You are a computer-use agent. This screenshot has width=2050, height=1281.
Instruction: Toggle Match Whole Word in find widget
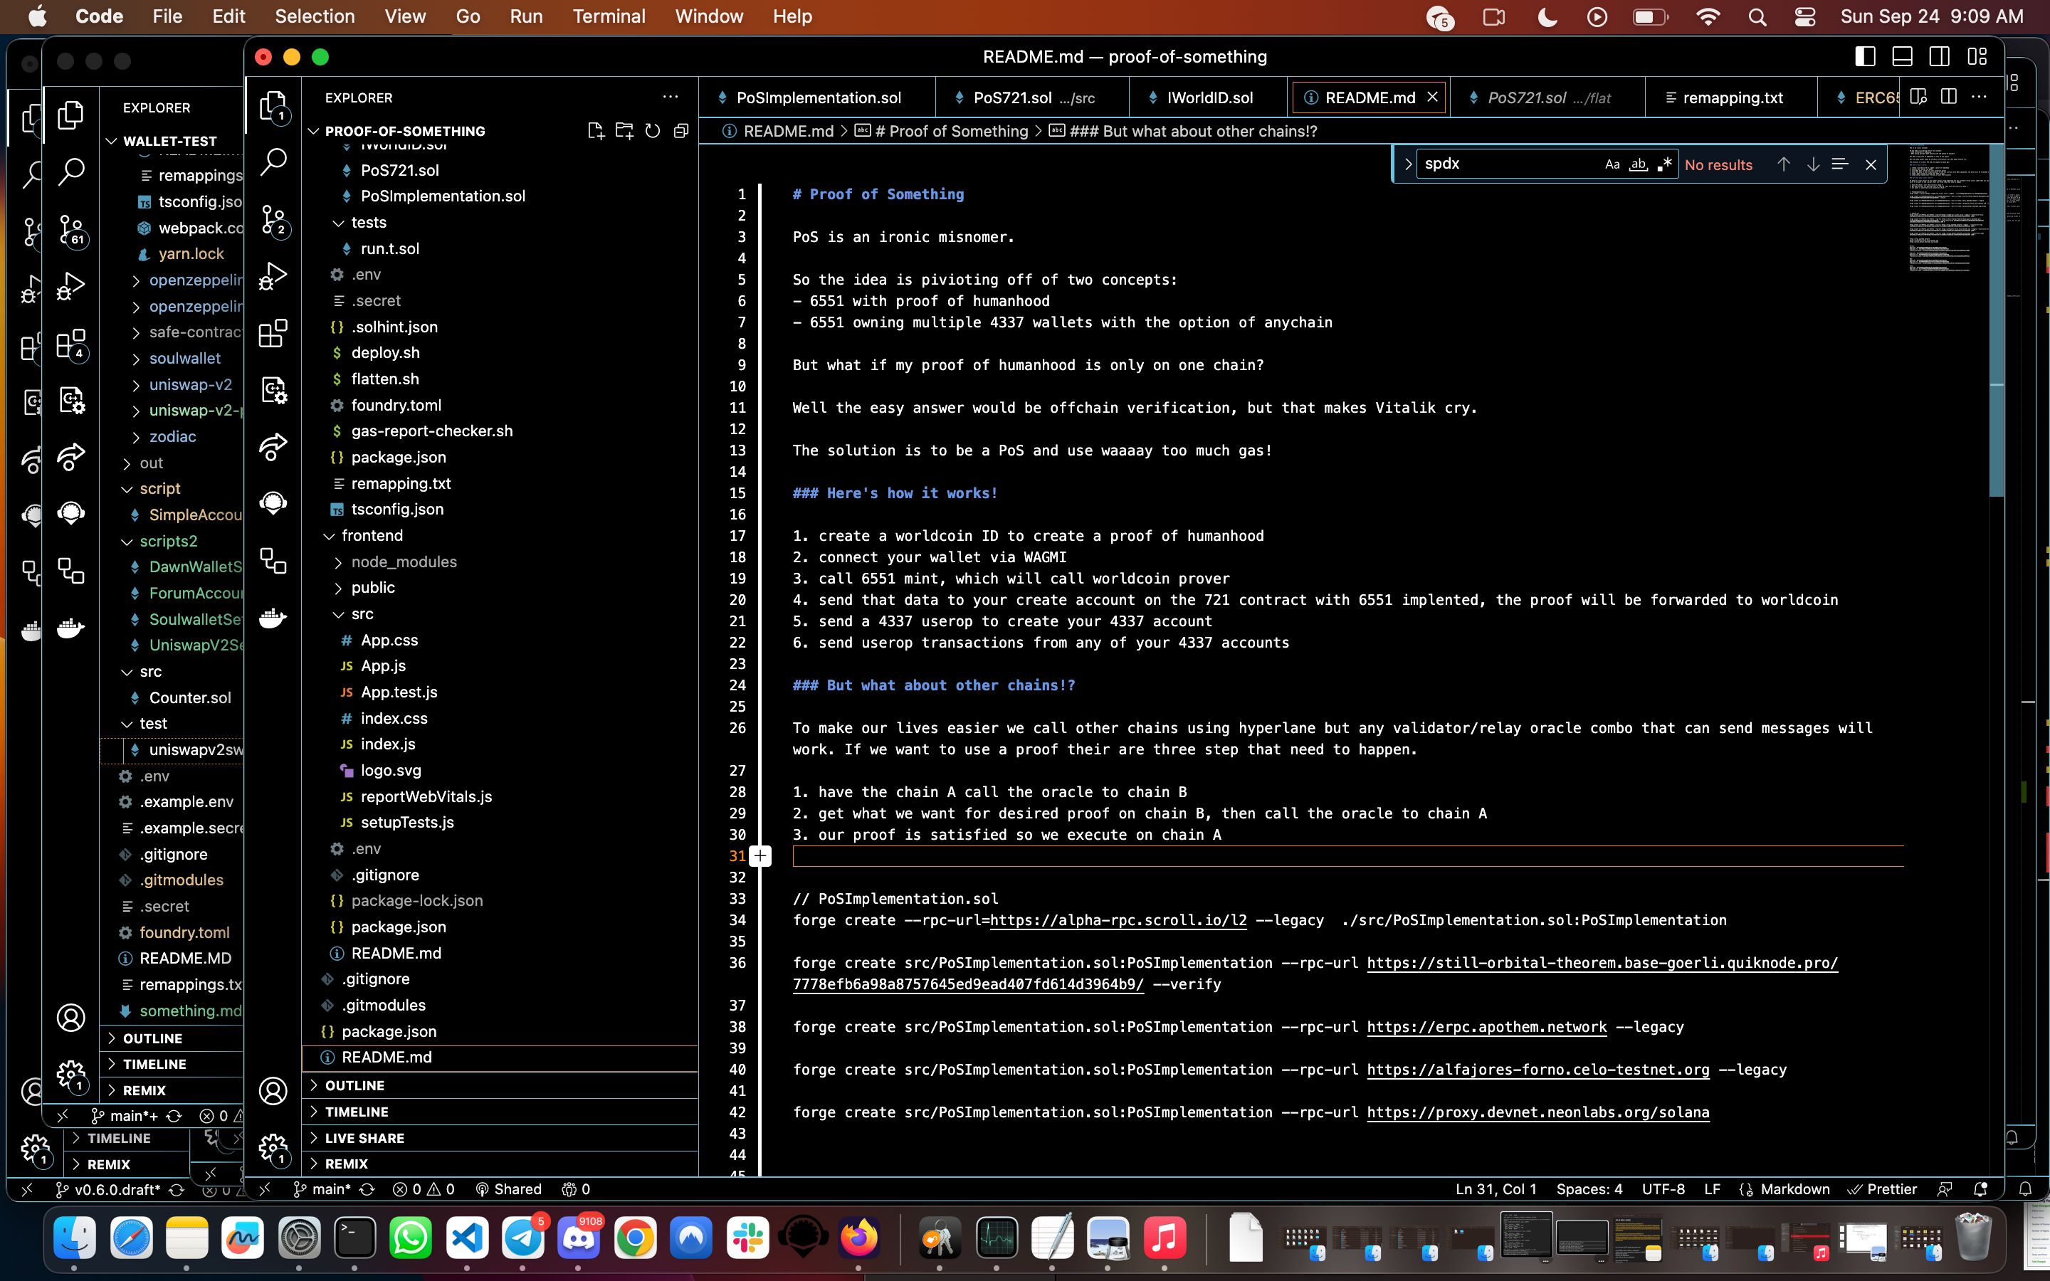coord(1639,164)
